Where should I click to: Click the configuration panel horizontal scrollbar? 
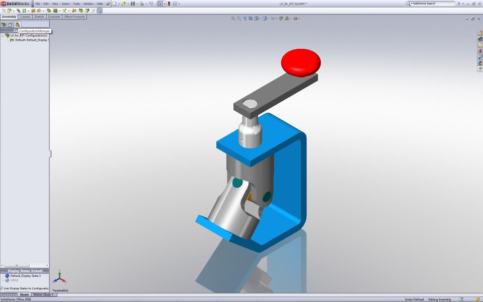24,265
